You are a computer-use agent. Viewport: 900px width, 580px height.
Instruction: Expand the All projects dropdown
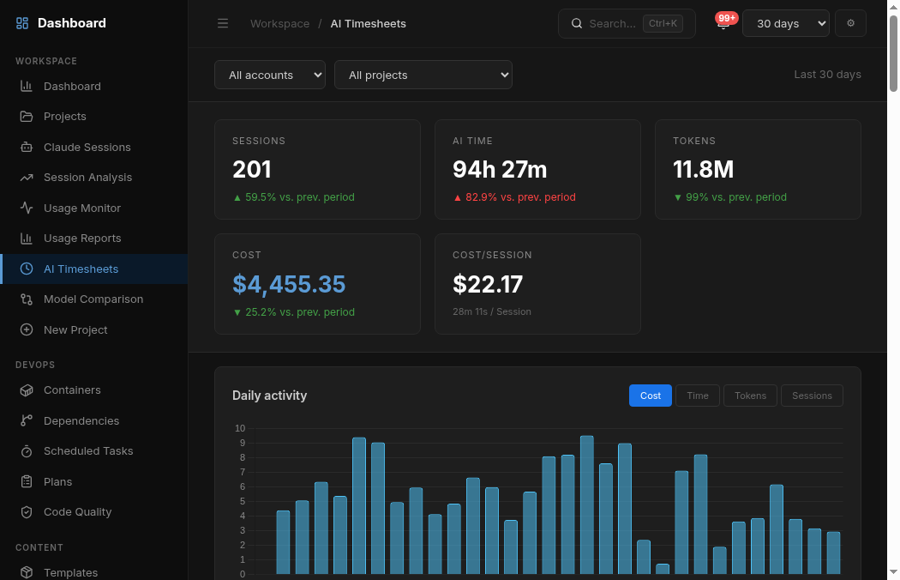(x=423, y=76)
